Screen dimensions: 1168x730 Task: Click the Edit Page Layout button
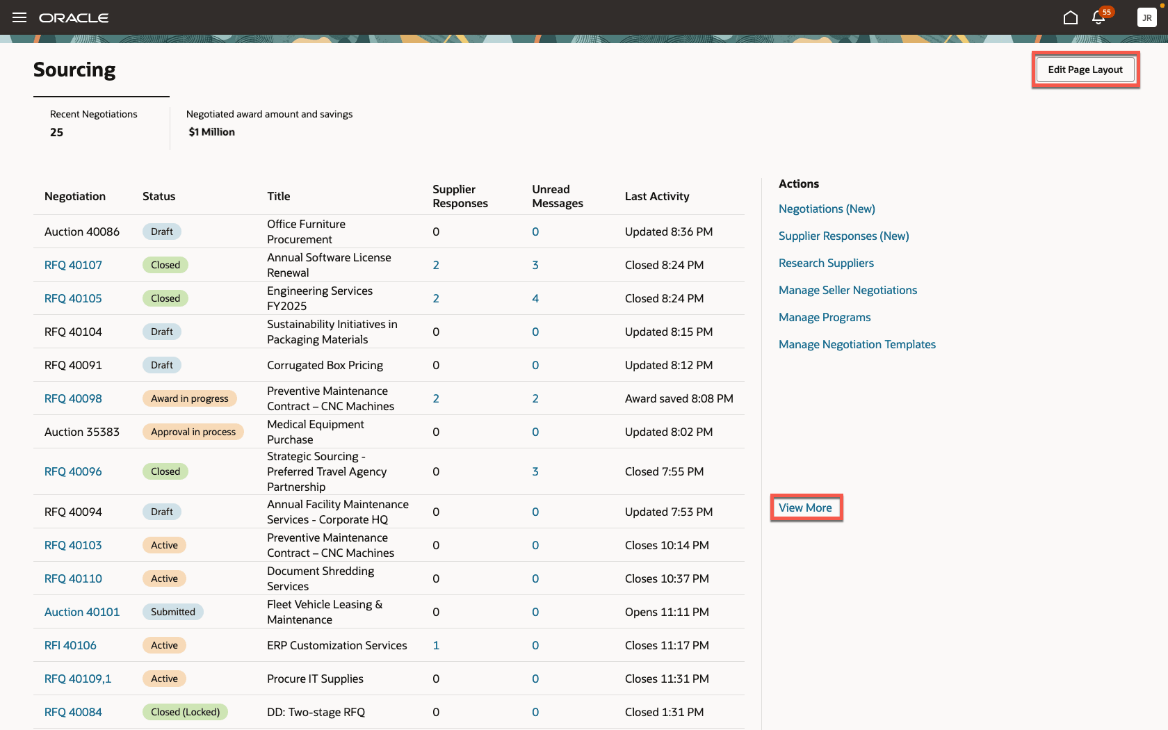point(1085,70)
